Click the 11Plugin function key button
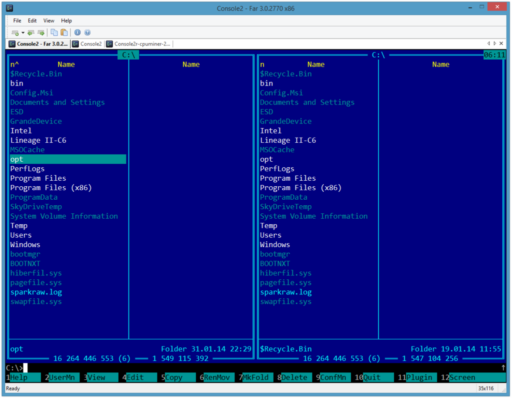512x398 pixels. click(x=417, y=377)
